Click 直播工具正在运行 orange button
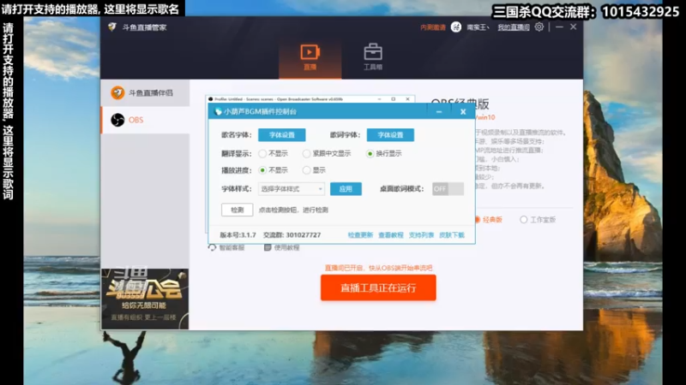Viewport: 686px width, 385px height. click(378, 287)
